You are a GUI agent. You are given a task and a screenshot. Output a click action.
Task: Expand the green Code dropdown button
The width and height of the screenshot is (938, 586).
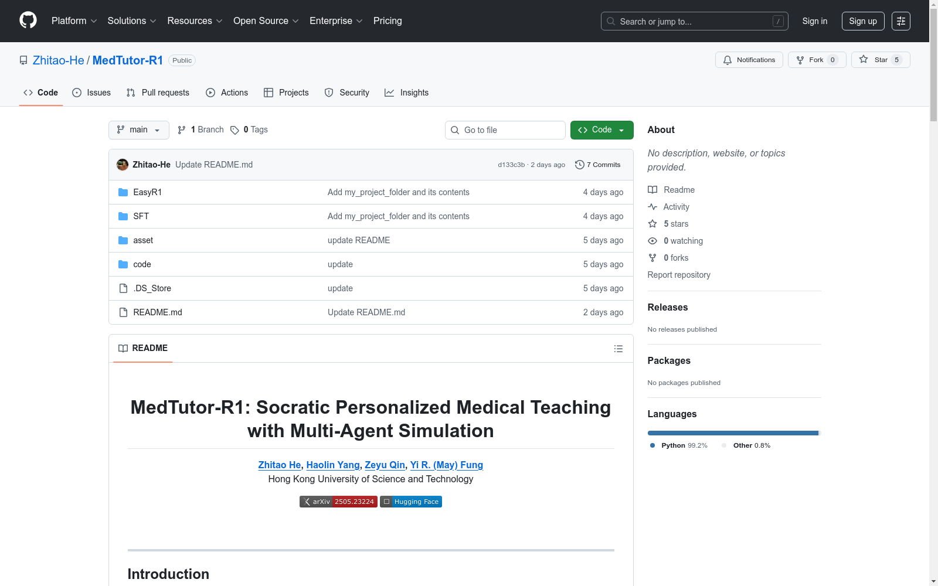click(601, 130)
